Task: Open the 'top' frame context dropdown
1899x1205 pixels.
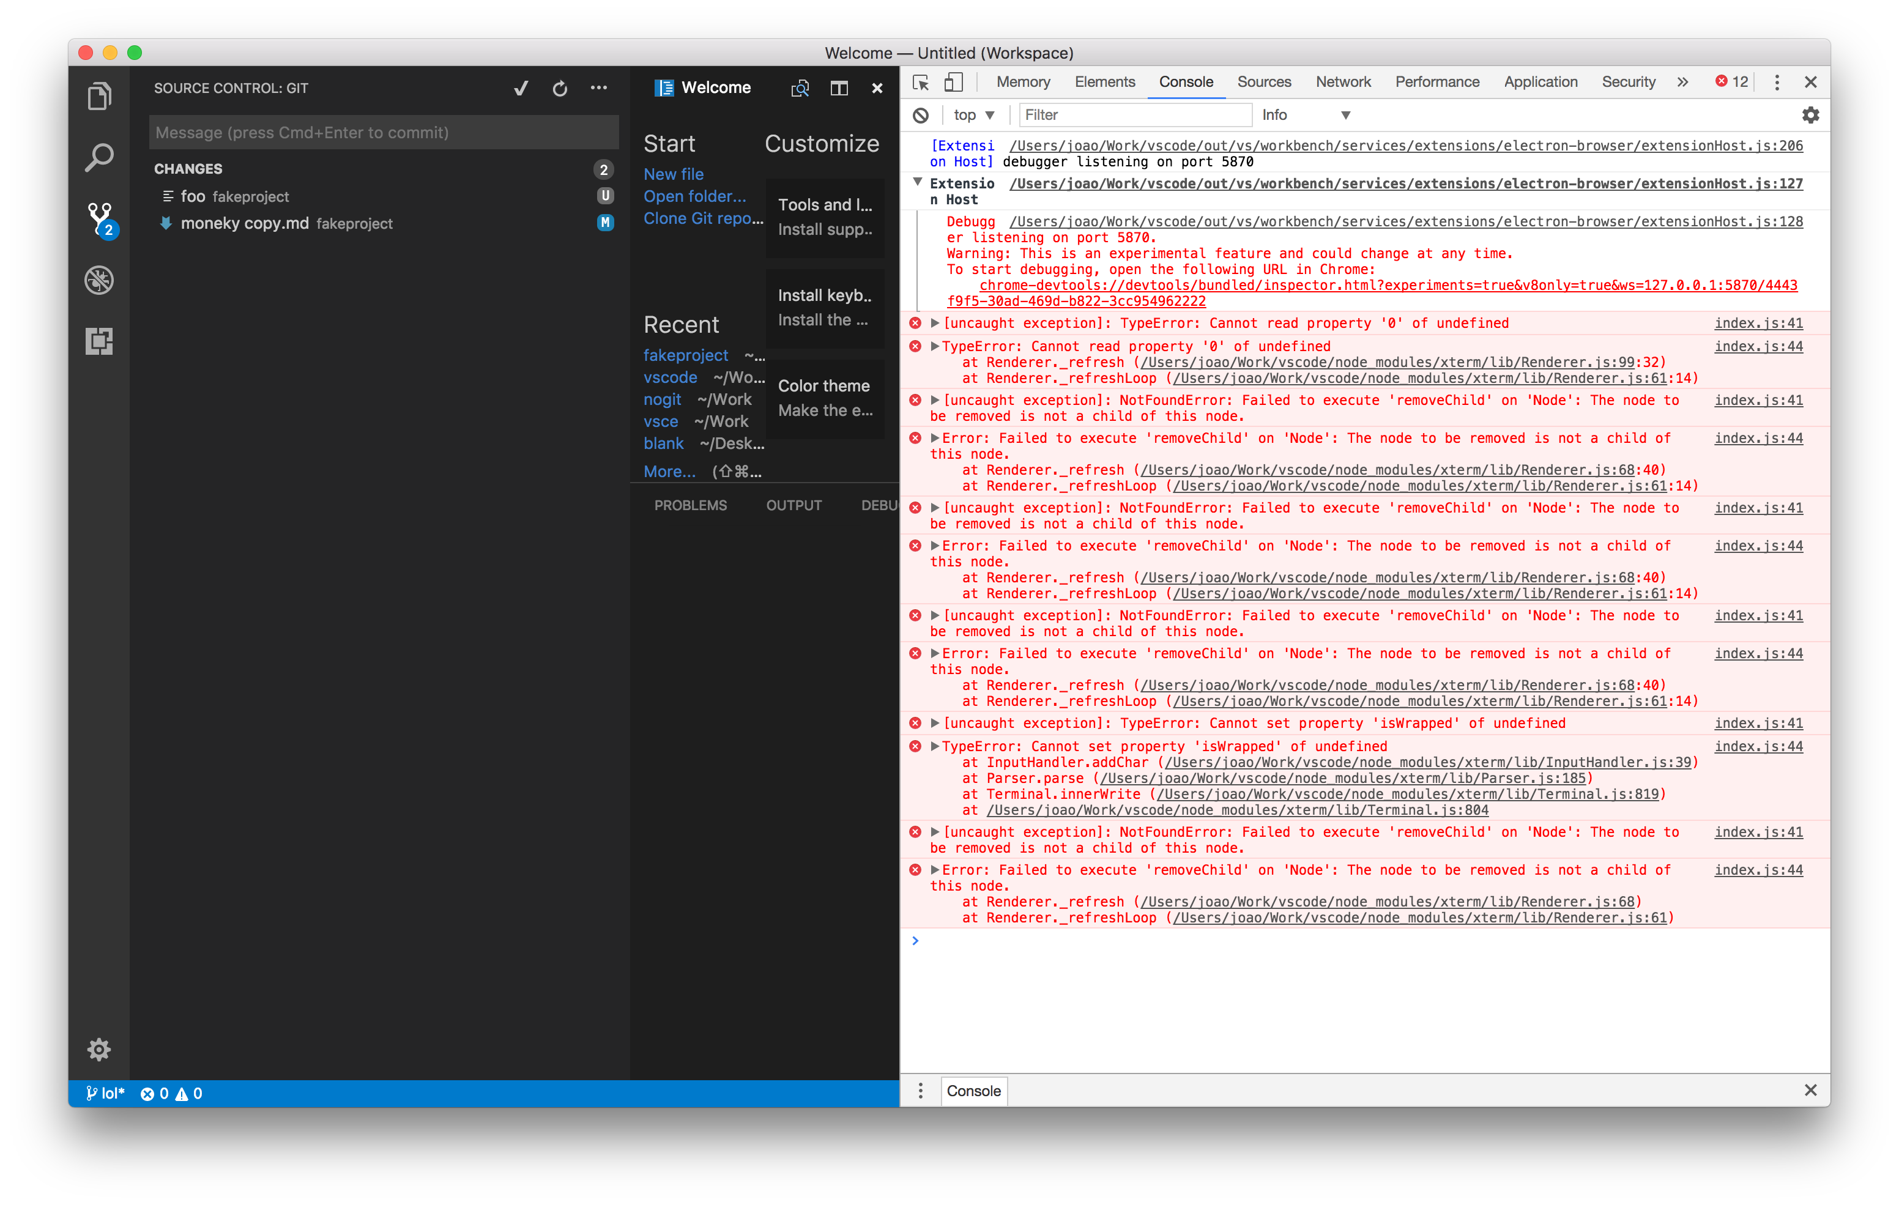Action: (973, 114)
